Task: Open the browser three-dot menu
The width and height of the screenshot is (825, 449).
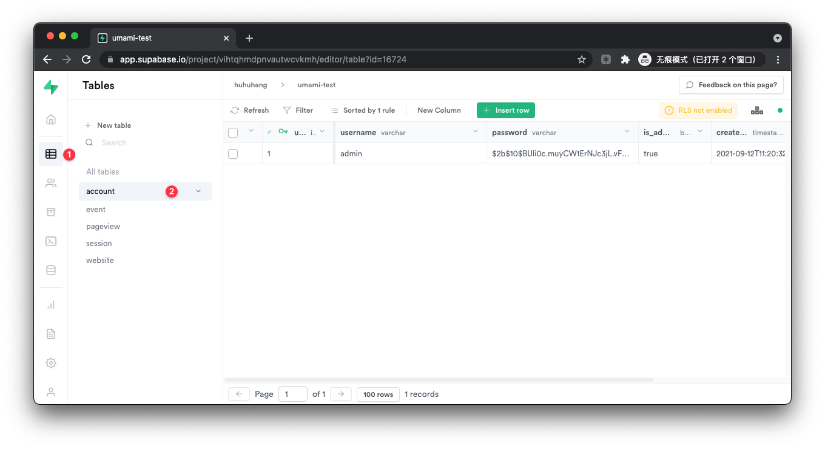Action: pyautogui.click(x=778, y=59)
